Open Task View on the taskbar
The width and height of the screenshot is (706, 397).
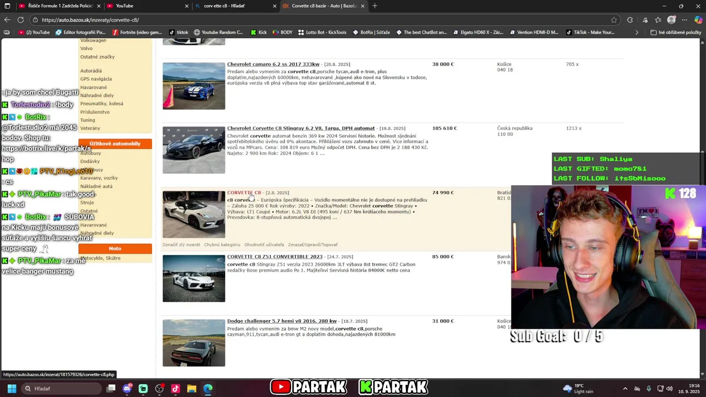pyautogui.click(x=111, y=389)
